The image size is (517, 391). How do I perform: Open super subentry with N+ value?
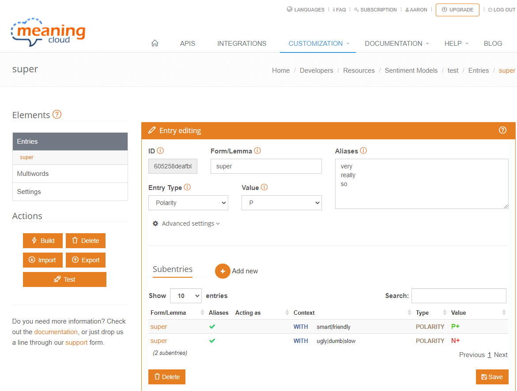point(158,341)
